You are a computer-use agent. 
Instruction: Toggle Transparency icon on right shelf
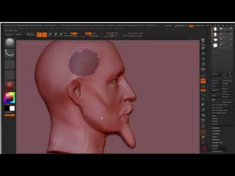click(x=203, y=126)
